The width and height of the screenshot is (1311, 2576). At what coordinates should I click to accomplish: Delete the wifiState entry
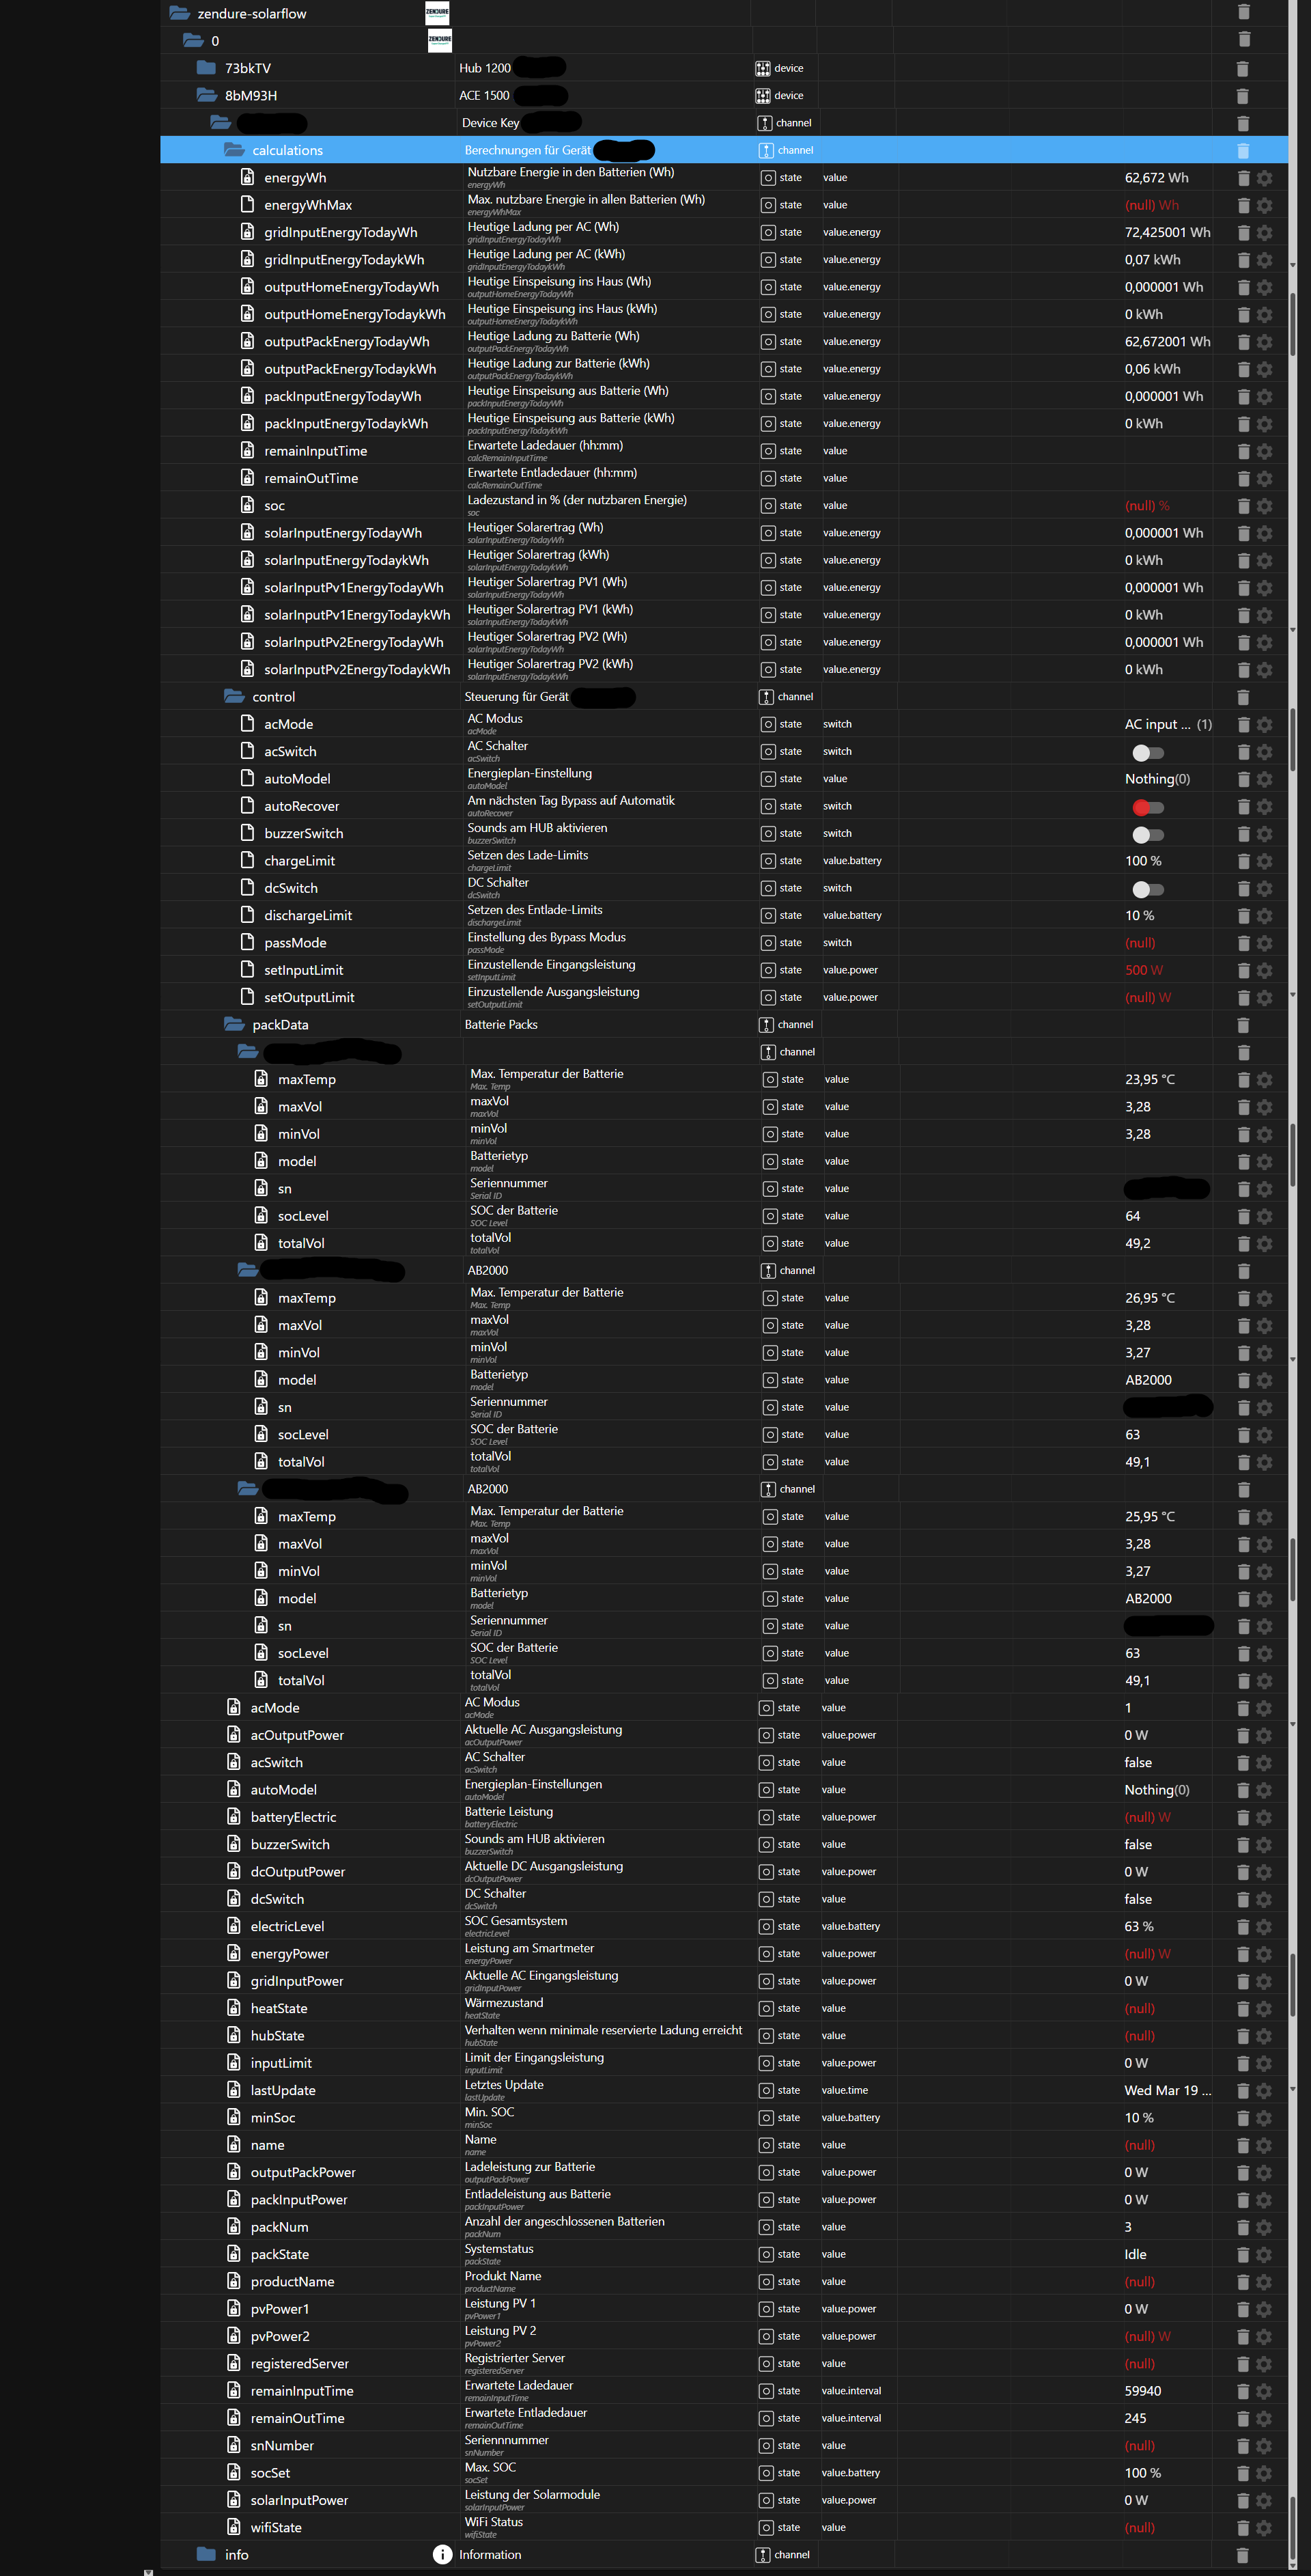click(x=1242, y=2527)
